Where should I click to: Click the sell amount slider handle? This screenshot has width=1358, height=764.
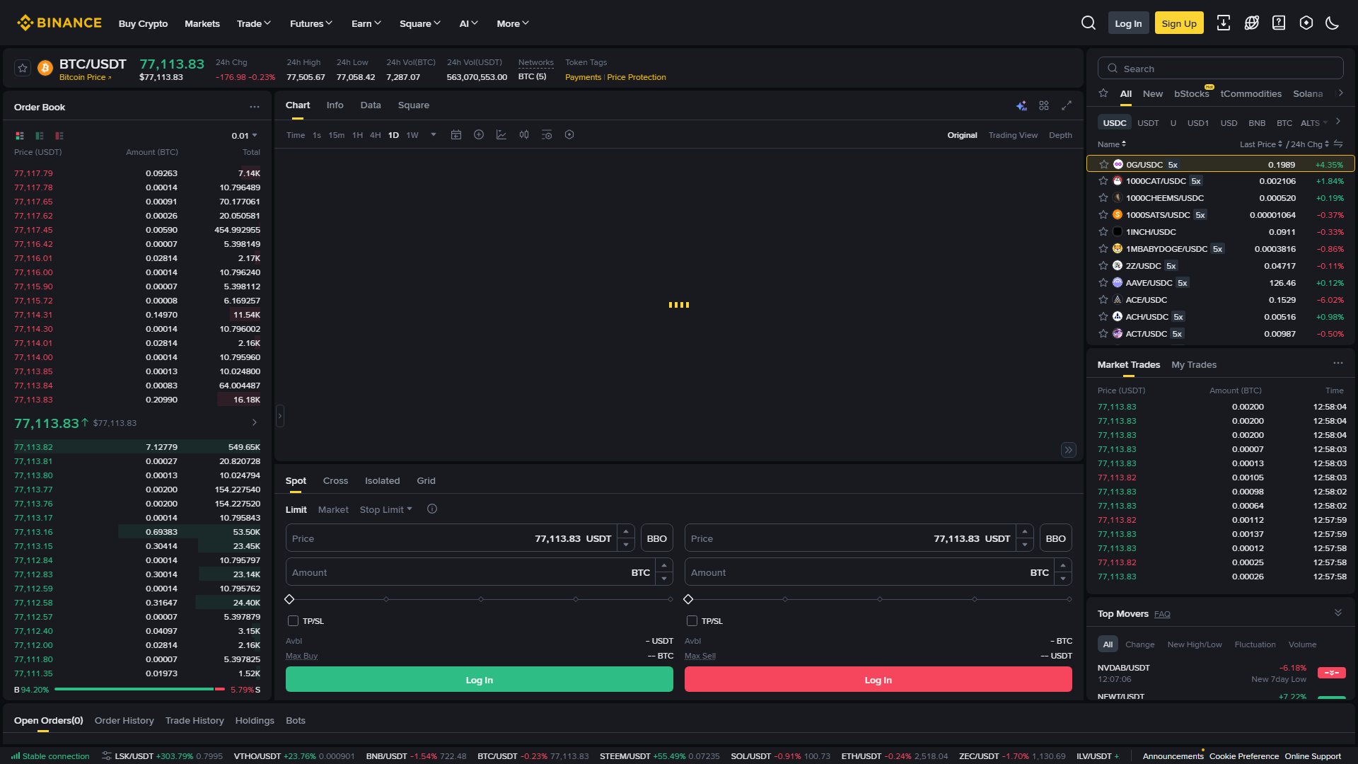click(x=688, y=599)
